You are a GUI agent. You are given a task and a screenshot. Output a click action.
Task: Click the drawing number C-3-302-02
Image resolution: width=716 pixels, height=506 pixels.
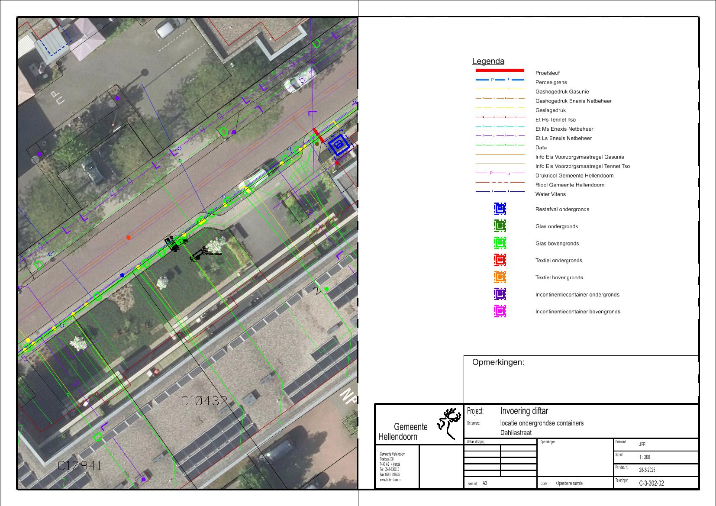[x=651, y=483]
